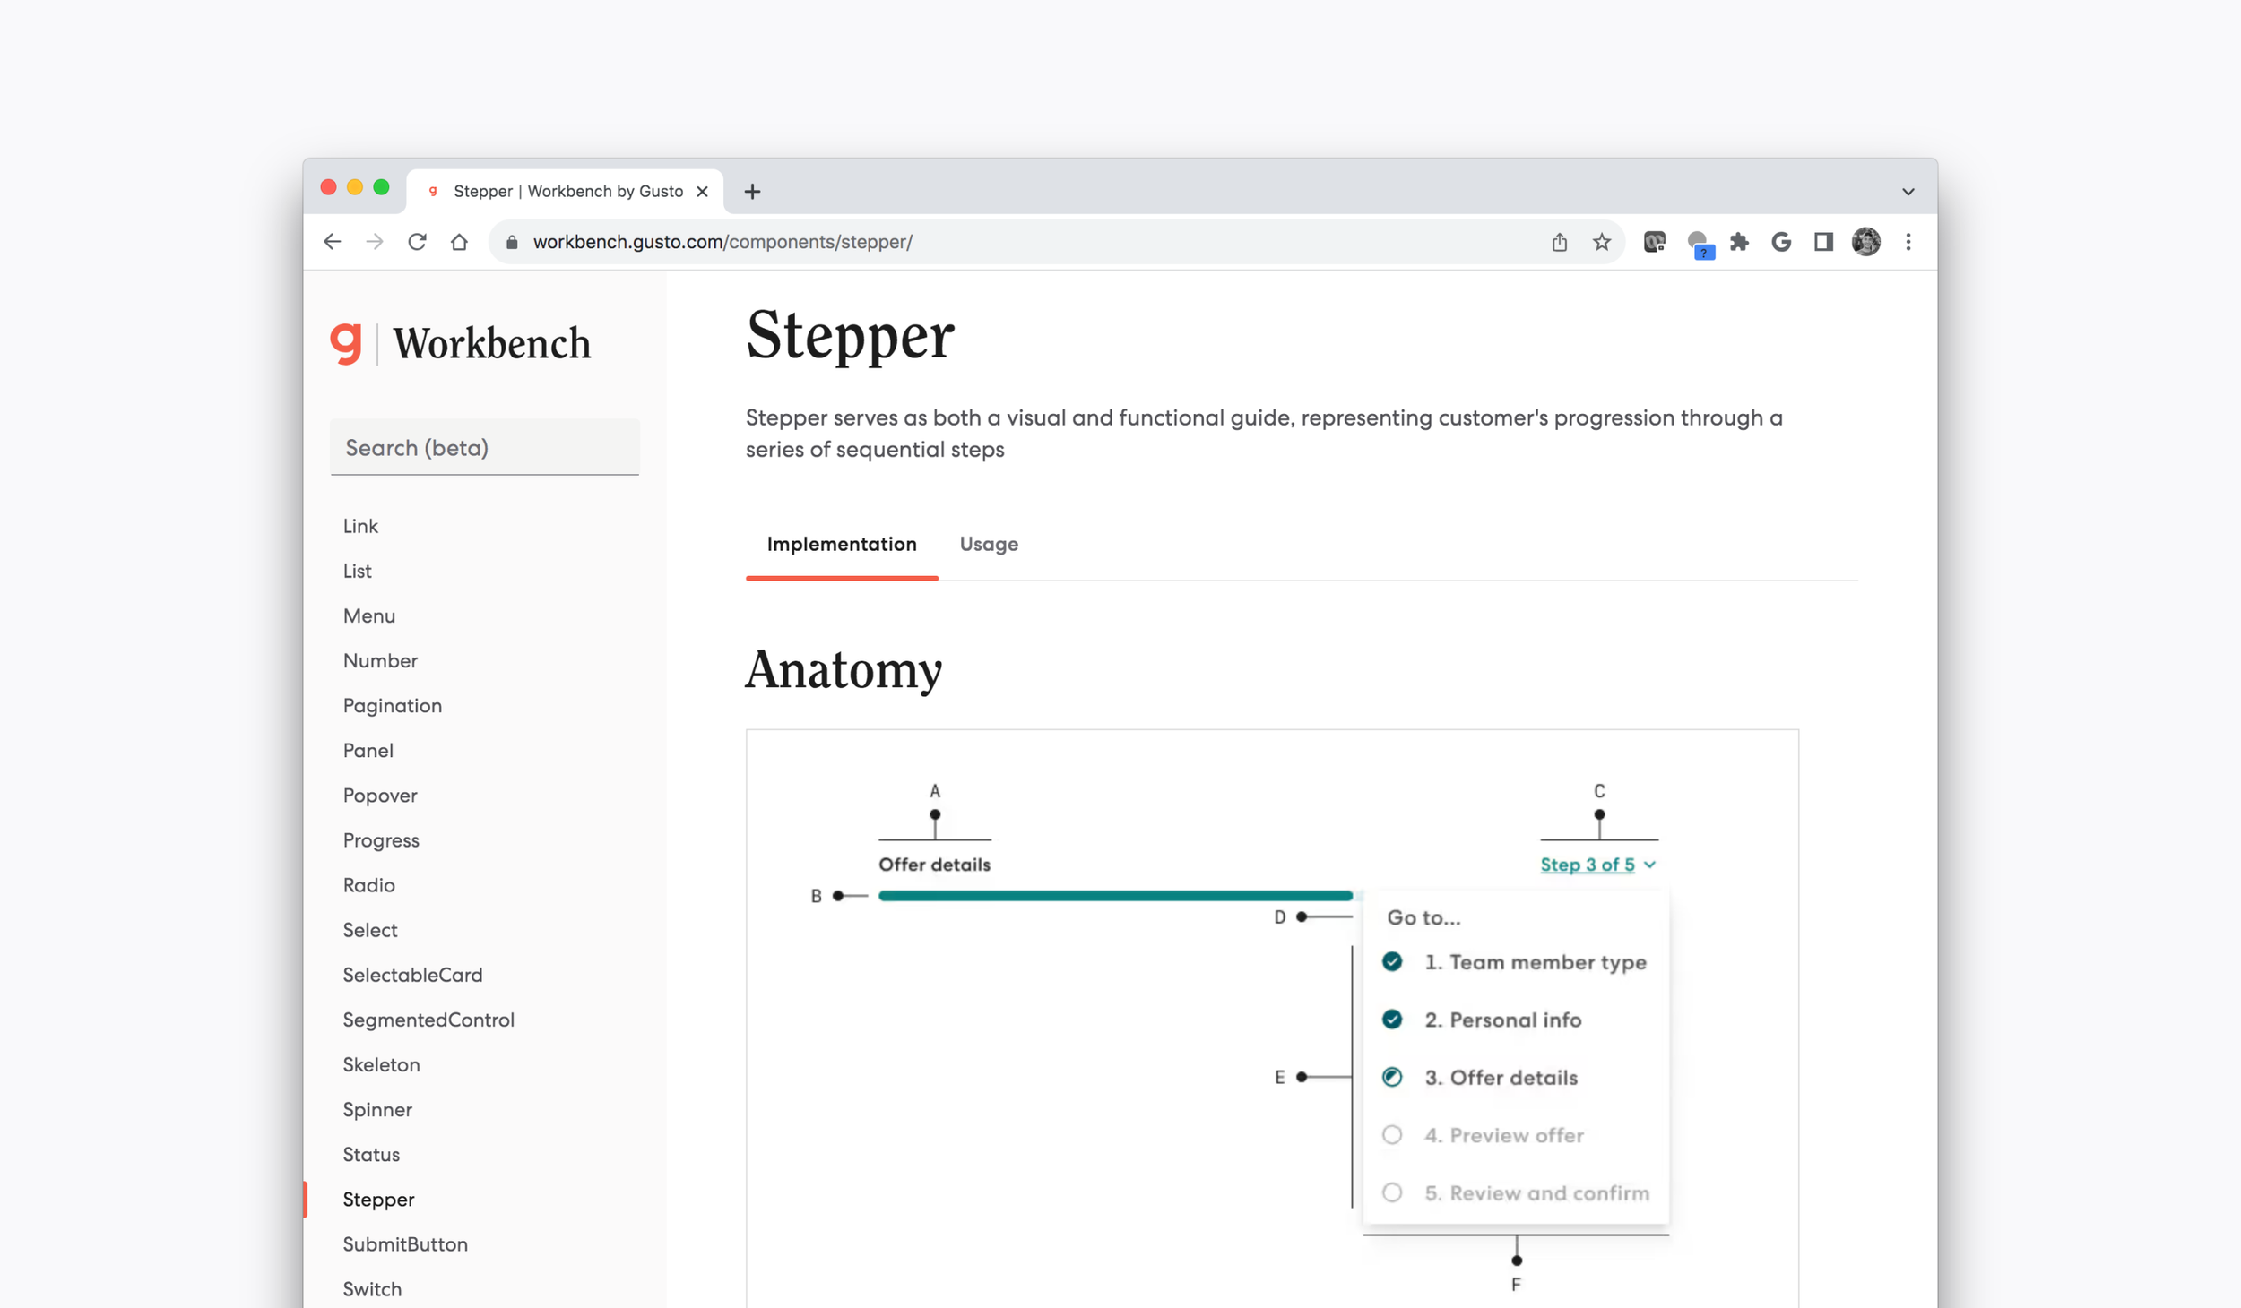The image size is (2241, 1308).
Task: Open the Step 3 of 5 dropdown
Action: coord(1597,865)
